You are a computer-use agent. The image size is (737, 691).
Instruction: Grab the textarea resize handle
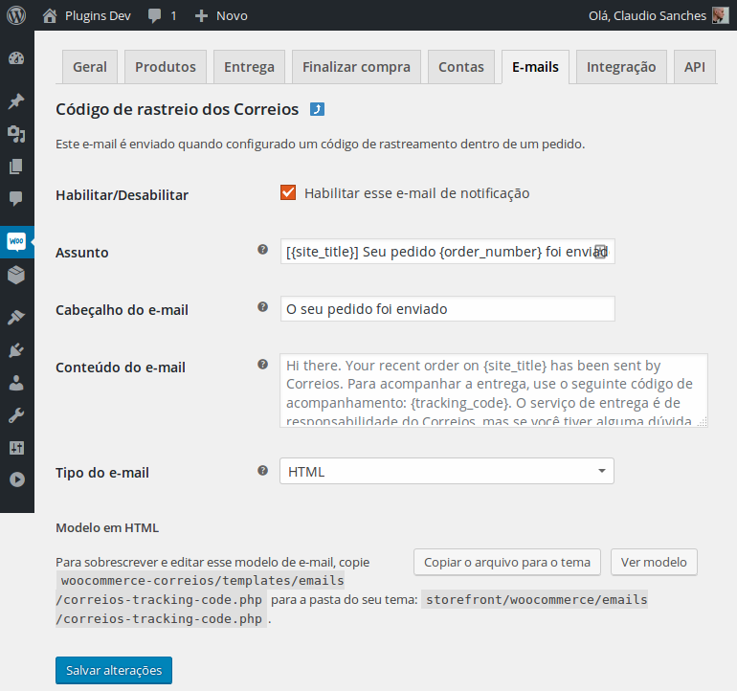(x=703, y=422)
